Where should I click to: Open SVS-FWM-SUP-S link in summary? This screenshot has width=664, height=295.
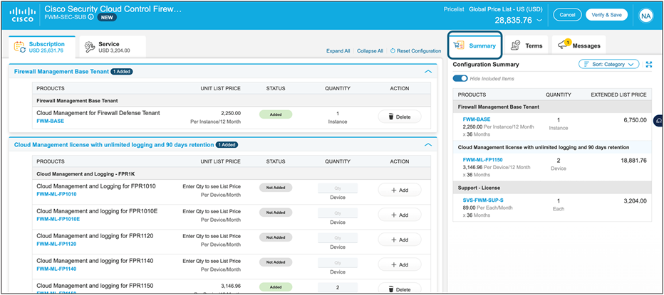coord(483,200)
